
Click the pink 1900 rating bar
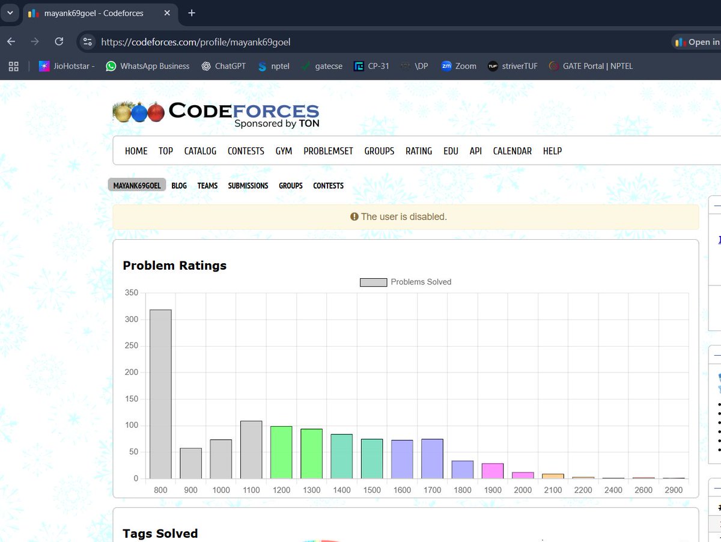[493, 471]
